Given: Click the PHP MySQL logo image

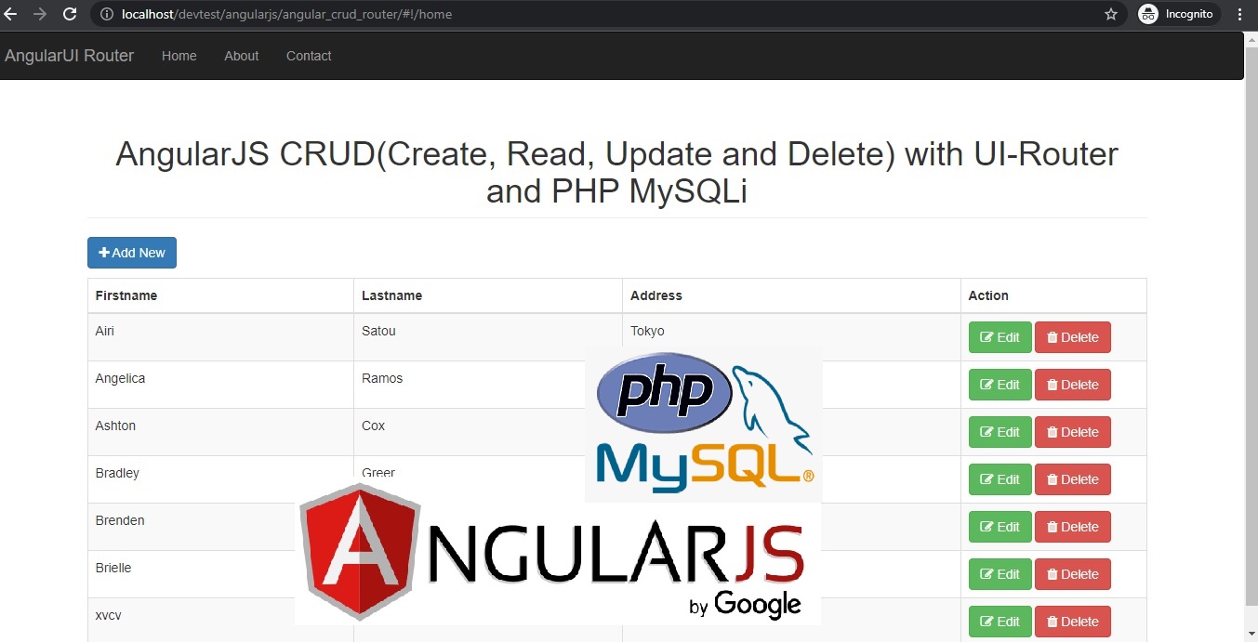Looking at the screenshot, I should tap(704, 425).
